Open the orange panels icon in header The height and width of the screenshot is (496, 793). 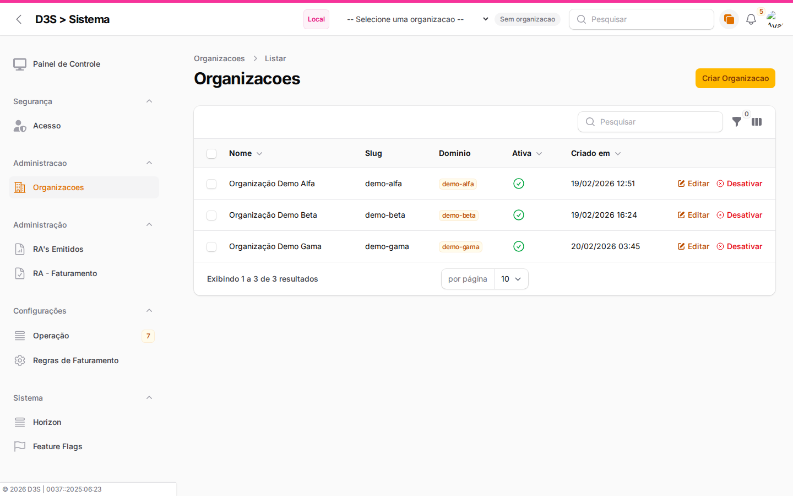(x=729, y=19)
